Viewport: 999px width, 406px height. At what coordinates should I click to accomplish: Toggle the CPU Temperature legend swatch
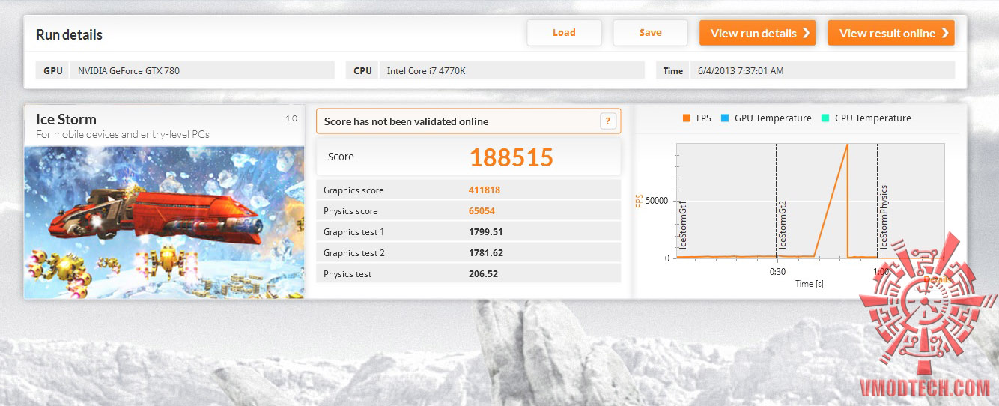click(x=825, y=118)
